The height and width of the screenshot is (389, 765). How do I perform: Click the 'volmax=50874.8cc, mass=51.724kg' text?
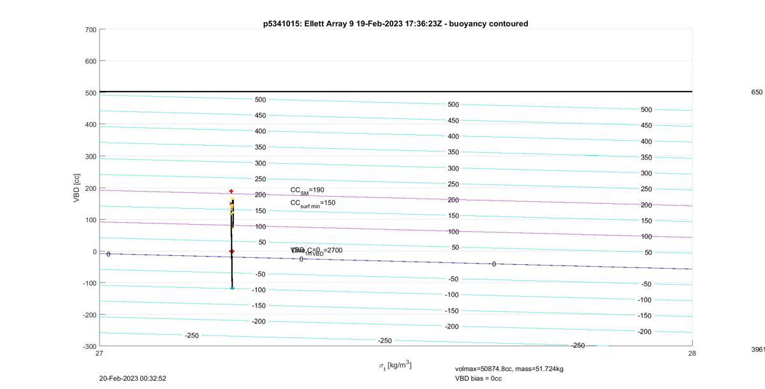509,369
